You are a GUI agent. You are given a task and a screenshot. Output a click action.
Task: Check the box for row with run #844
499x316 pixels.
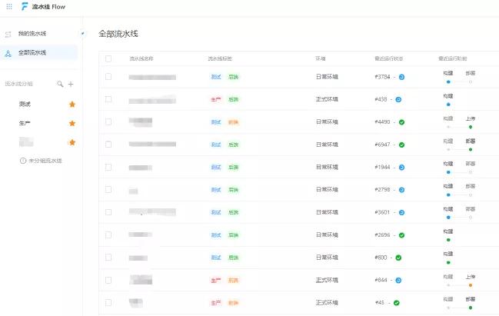pyautogui.click(x=108, y=280)
